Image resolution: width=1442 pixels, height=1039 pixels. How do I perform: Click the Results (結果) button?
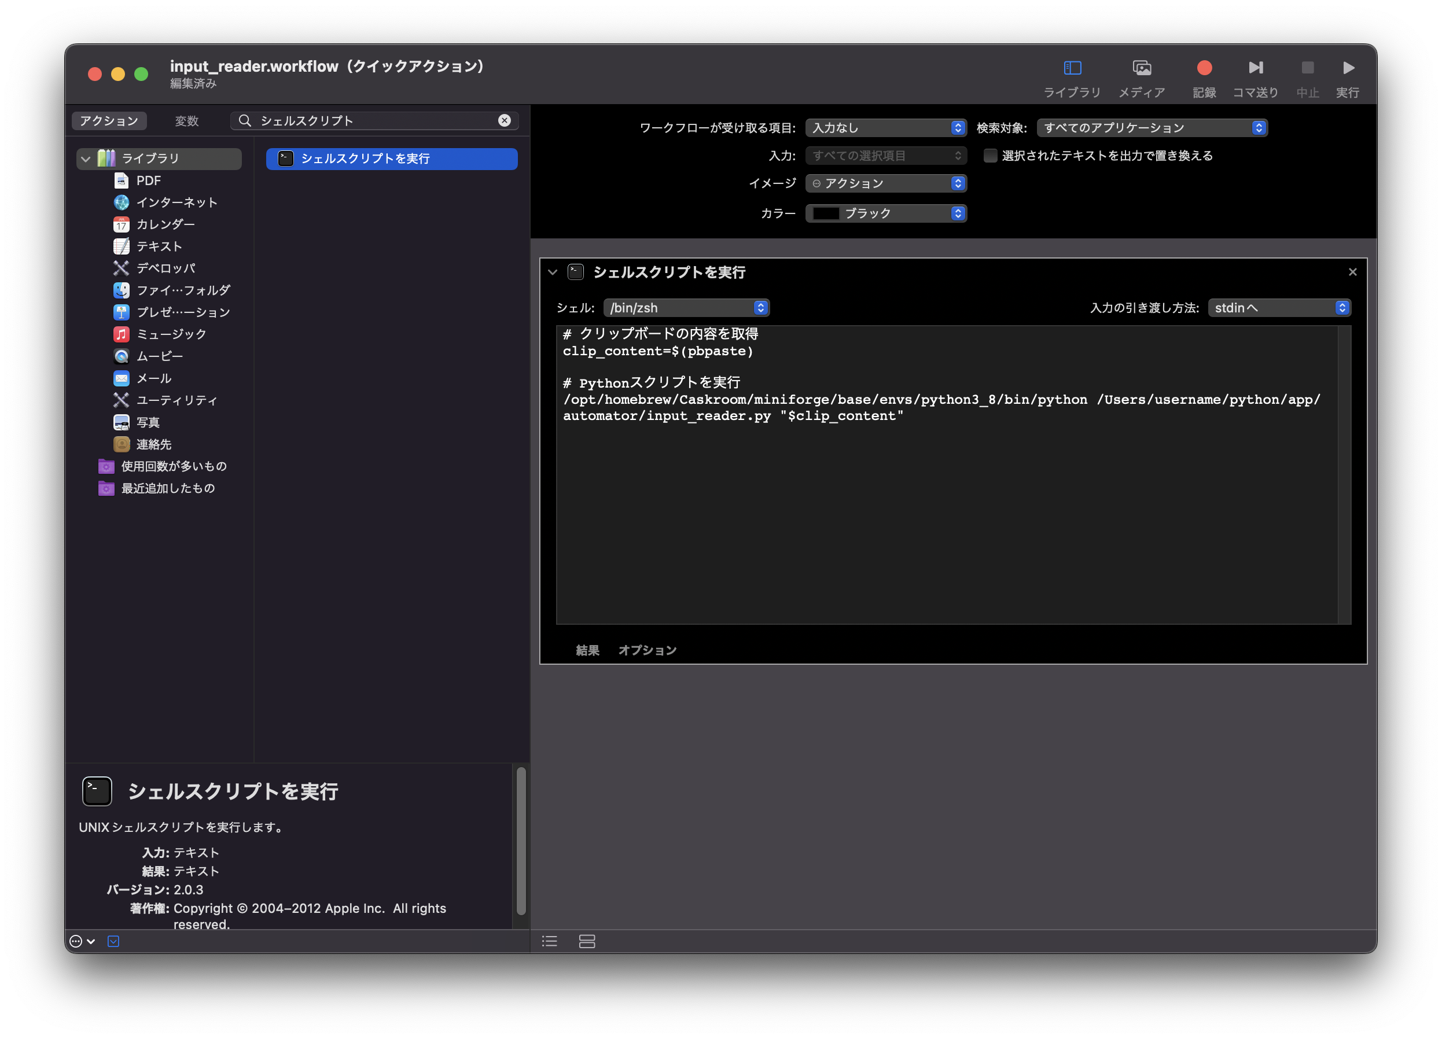click(587, 650)
